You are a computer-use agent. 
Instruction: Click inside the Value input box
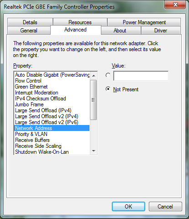pos(141,76)
